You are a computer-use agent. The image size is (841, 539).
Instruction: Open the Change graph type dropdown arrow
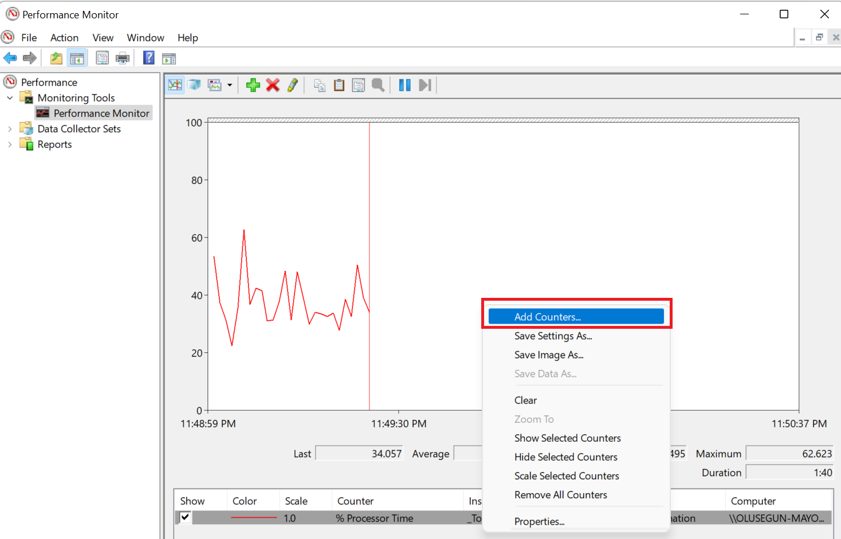[230, 85]
